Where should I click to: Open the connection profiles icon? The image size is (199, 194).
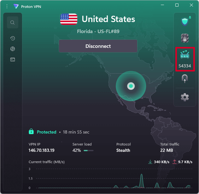(13, 59)
